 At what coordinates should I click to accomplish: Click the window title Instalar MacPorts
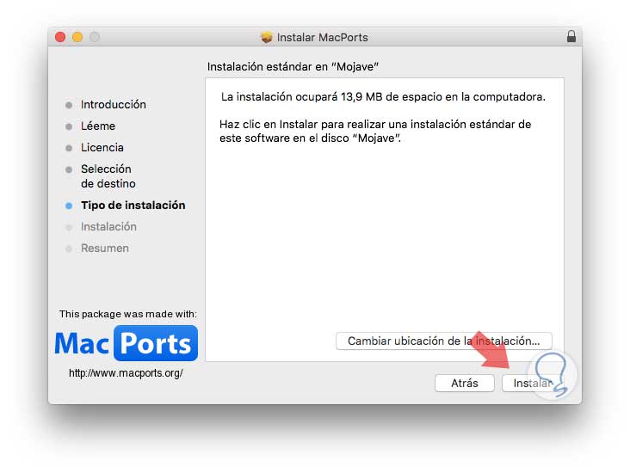[x=322, y=37]
